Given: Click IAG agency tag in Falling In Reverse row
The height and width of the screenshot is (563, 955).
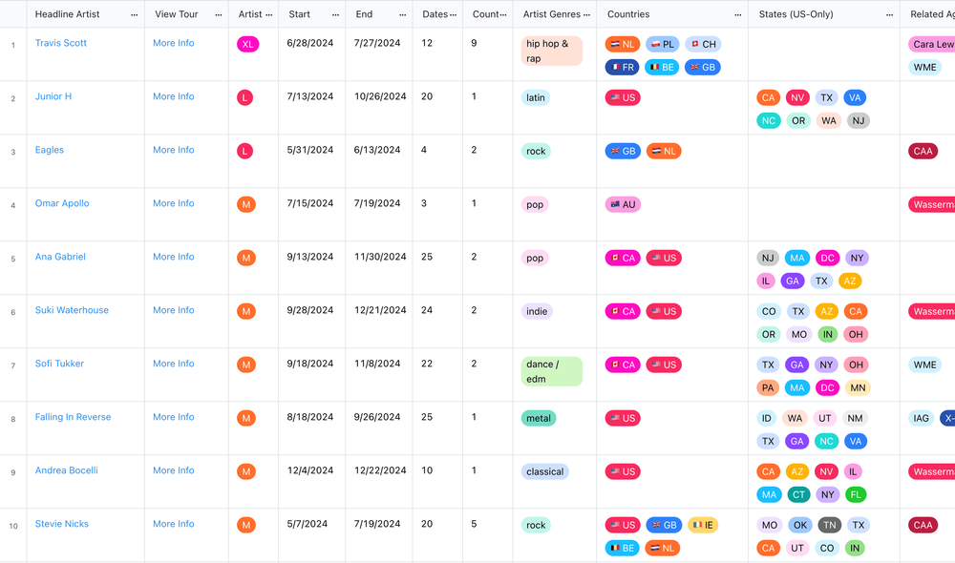Looking at the screenshot, I should click(x=921, y=418).
